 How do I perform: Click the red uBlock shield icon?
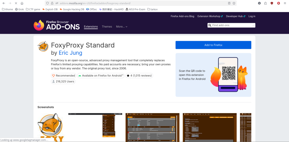272,3
